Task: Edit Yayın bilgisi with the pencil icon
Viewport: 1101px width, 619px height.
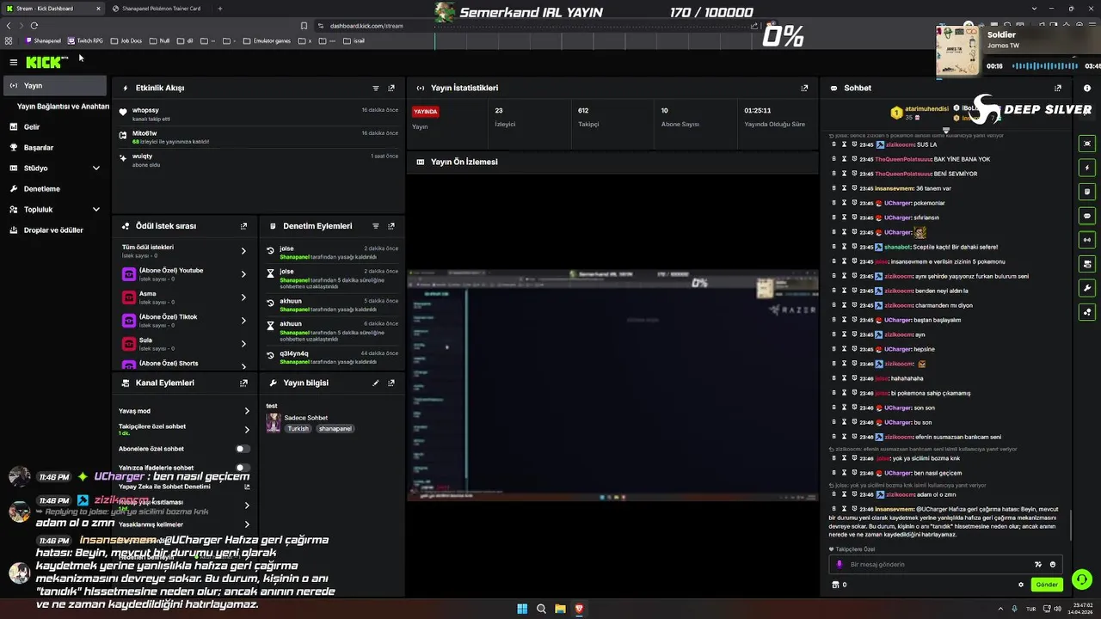Action: click(376, 383)
